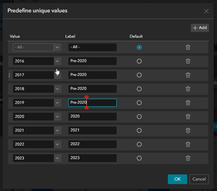Expand the 2016 value dropdown
Image resolution: width=217 pixels, height=191 pixels.
pos(58,61)
